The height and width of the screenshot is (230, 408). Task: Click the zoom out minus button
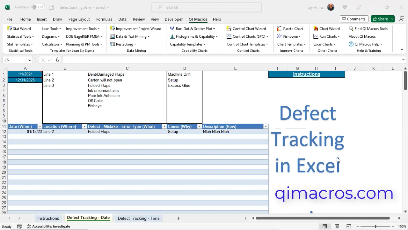(x=358, y=226)
